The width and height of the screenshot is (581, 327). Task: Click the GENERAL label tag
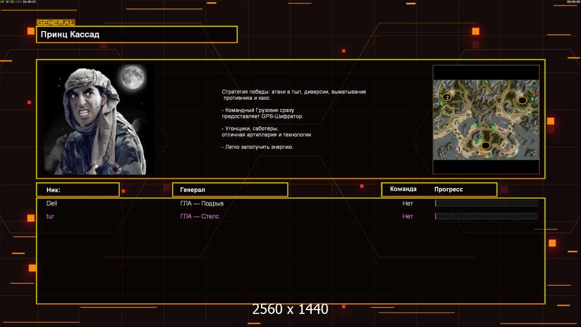pyautogui.click(x=56, y=23)
